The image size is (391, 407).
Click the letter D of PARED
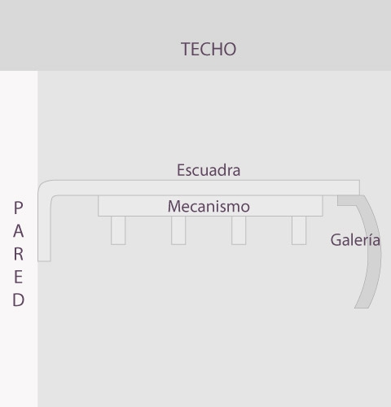[18, 300]
